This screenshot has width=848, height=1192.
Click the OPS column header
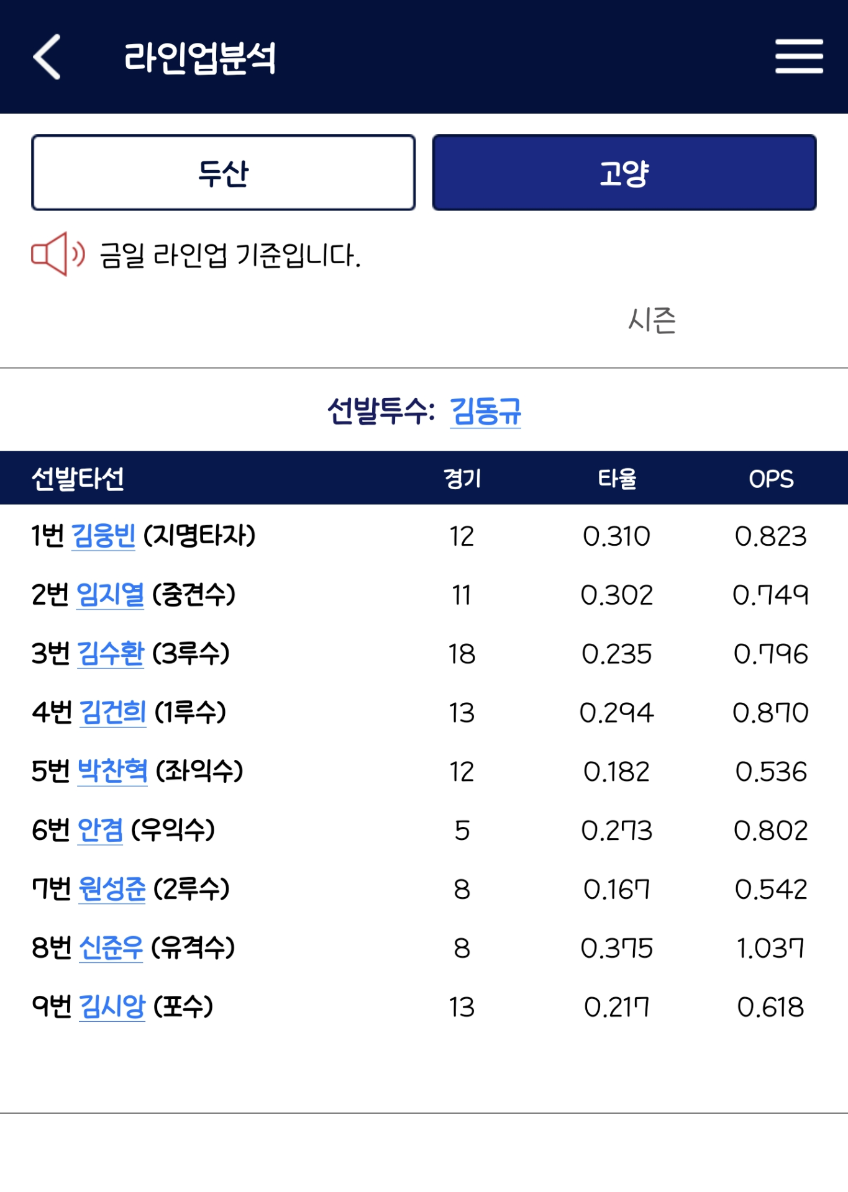click(771, 479)
